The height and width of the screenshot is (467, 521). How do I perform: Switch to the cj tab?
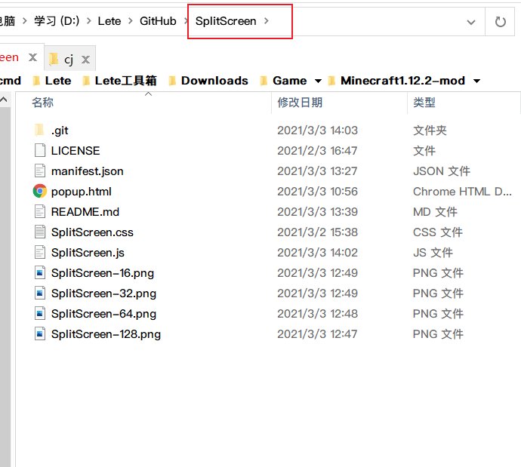tap(68, 59)
